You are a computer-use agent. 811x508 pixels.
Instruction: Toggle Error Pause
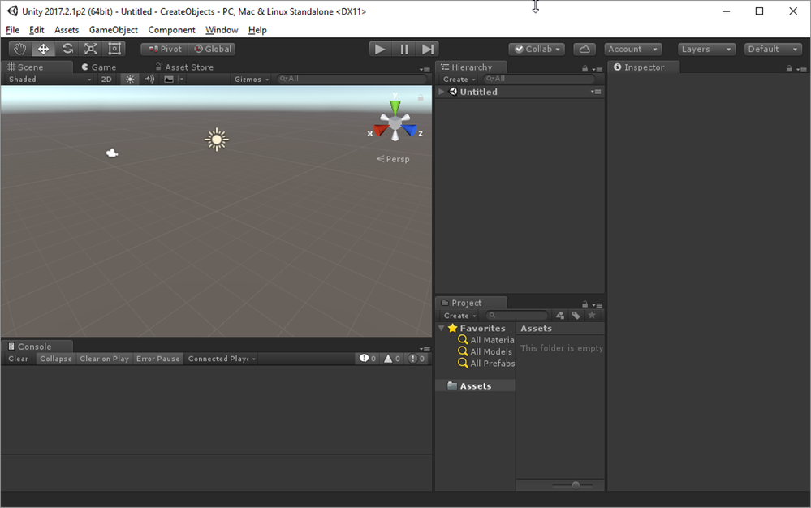tap(157, 359)
